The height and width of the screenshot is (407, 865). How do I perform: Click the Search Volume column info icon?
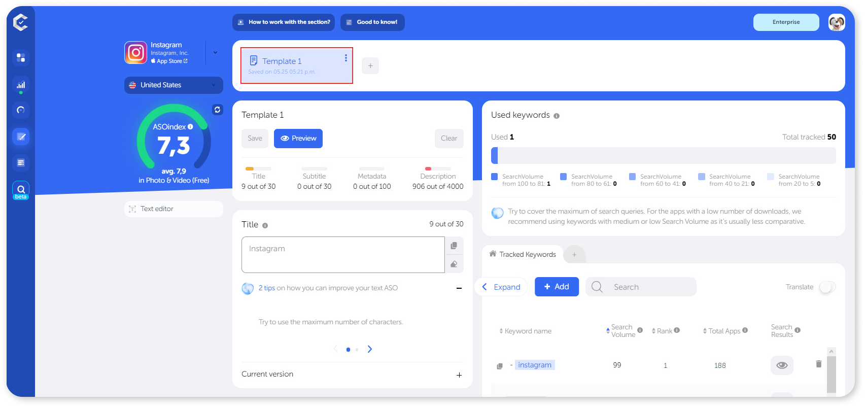(x=640, y=330)
